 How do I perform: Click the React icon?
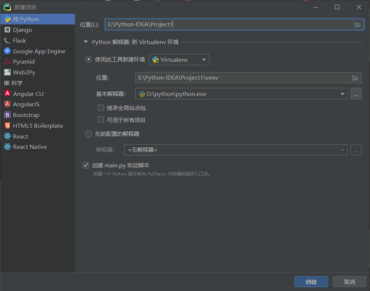[7, 136]
